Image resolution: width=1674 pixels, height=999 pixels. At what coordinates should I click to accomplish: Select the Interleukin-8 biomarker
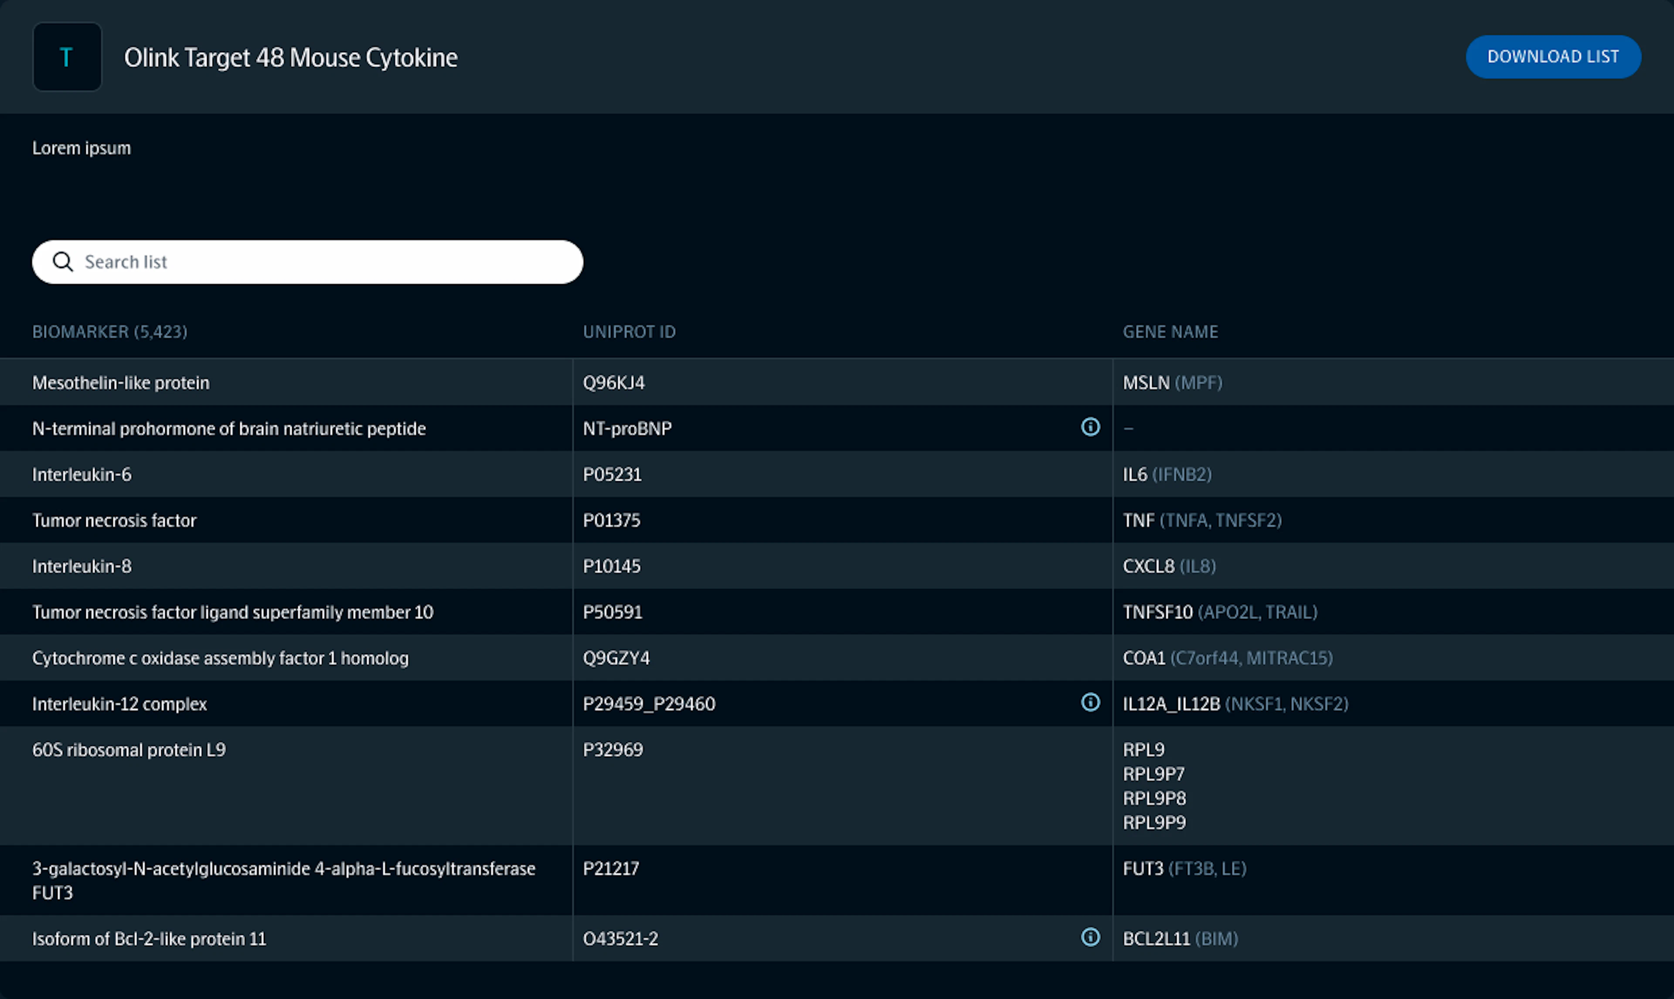pyautogui.click(x=82, y=566)
